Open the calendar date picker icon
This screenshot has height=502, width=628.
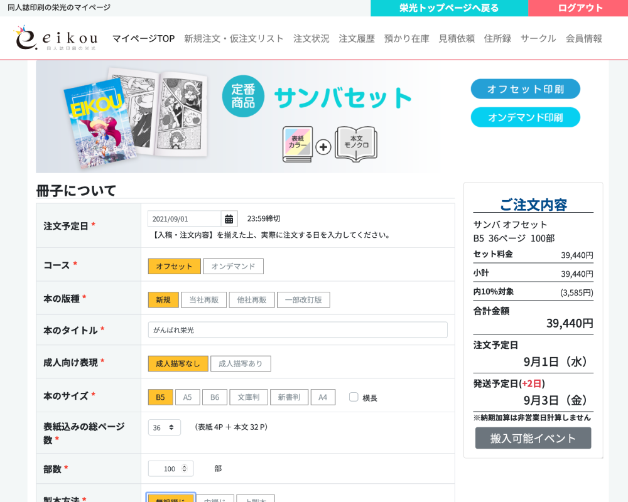229,219
